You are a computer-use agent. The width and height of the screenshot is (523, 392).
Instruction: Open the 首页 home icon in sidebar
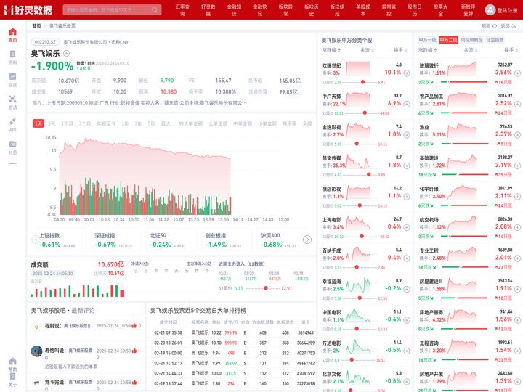click(x=12, y=32)
